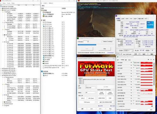
Task: Click the Stop button in CPU Burner
Action: (x=105, y=49)
